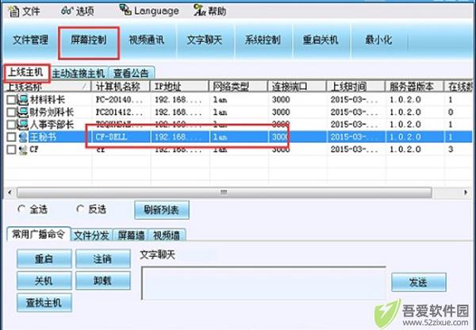Select the 材料科长 host name
This screenshot has height=330, width=476.
[x=48, y=100]
